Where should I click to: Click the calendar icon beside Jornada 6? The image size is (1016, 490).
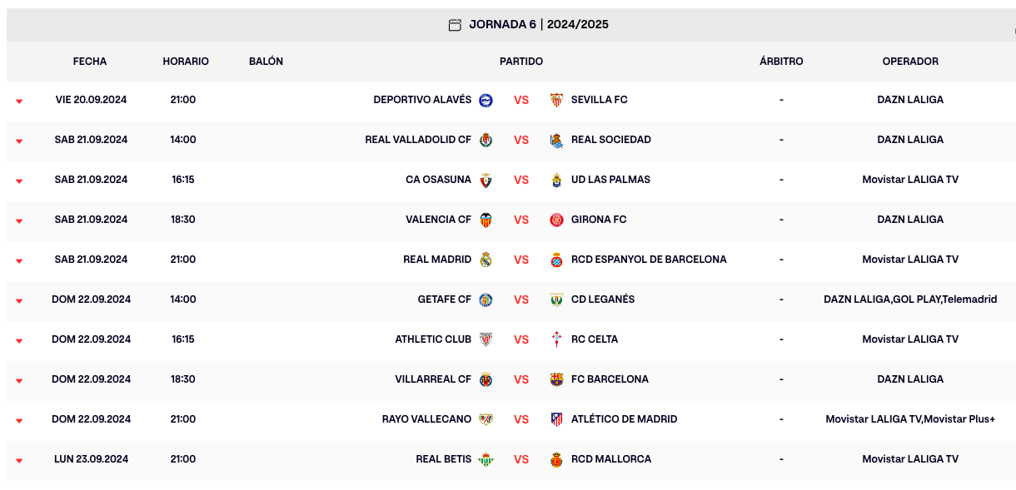tap(455, 24)
